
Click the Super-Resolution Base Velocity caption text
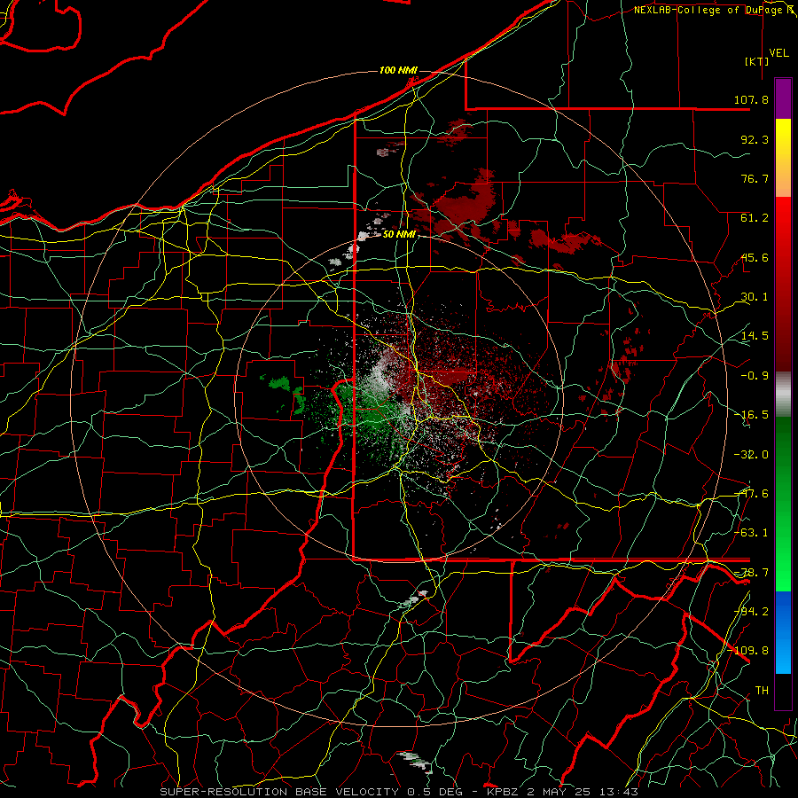(398, 792)
